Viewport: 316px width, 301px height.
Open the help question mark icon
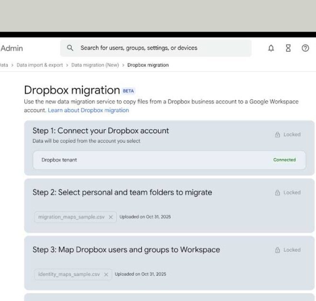(305, 48)
